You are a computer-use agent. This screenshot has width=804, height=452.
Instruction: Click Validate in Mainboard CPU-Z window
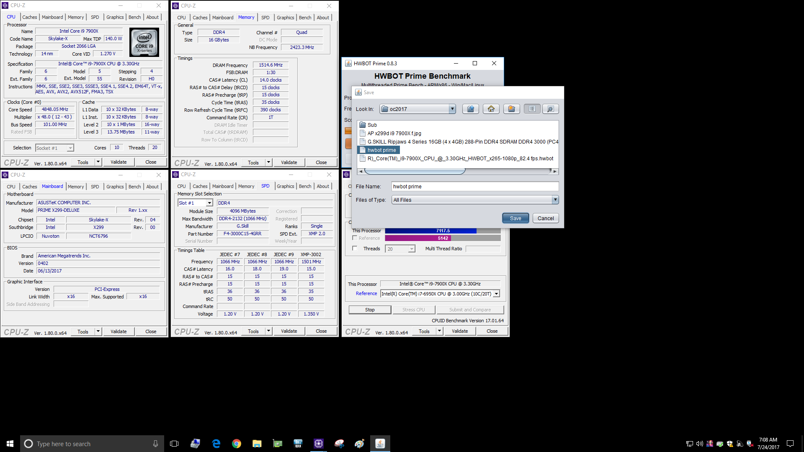(x=119, y=331)
